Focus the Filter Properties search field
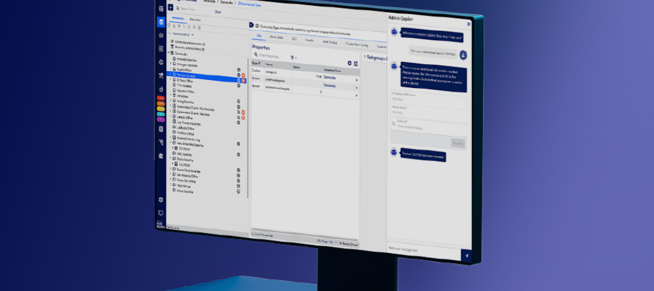654x291 pixels. click(270, 55)
